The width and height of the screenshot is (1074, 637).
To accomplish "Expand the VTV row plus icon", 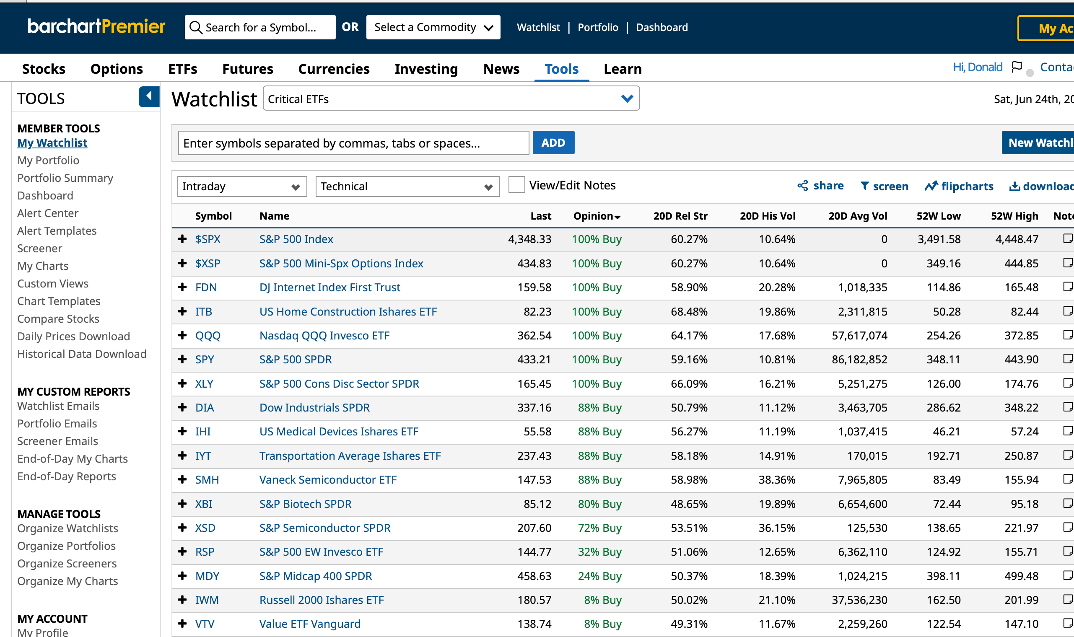I will point(182,623).
